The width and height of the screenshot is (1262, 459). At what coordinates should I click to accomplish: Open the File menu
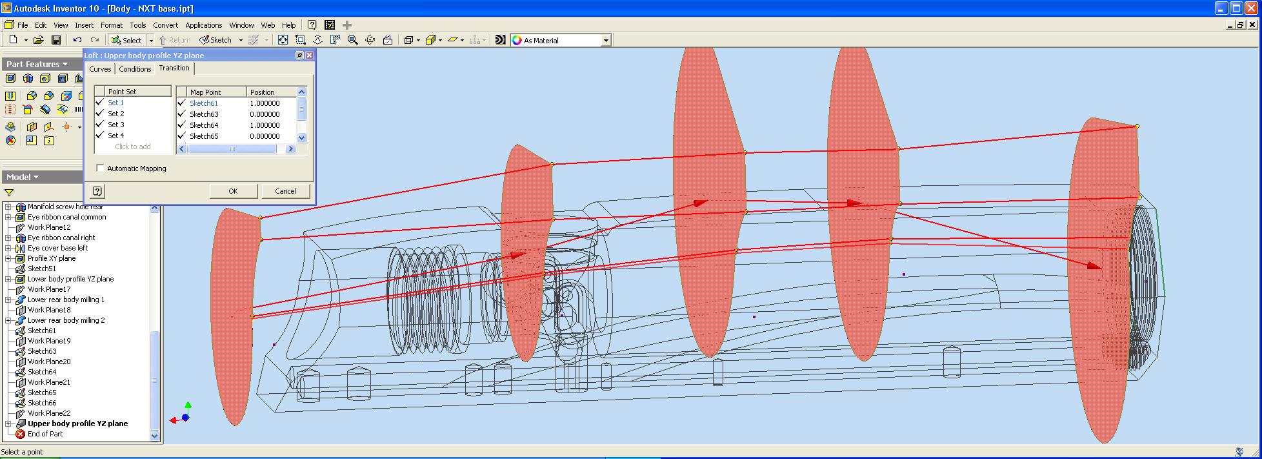[23, 25]
